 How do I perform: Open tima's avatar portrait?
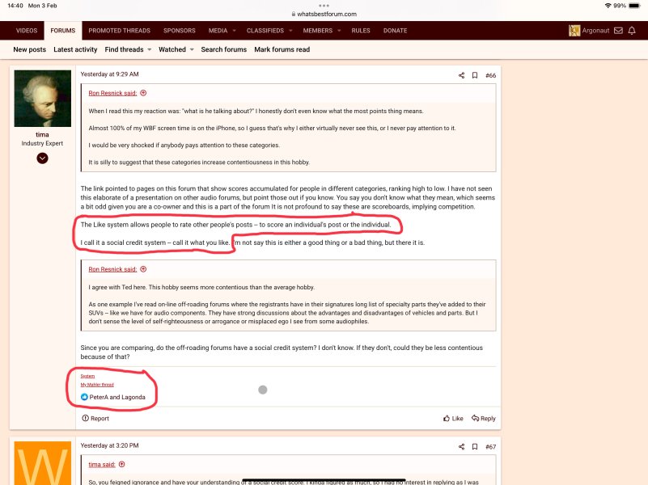[43, 99]
